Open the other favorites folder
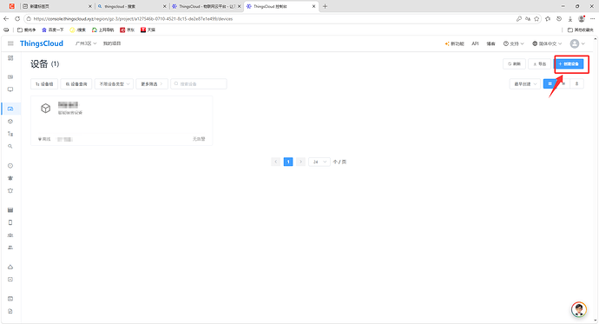The height and width of the screenshot is (324, 599). point(580,30)
